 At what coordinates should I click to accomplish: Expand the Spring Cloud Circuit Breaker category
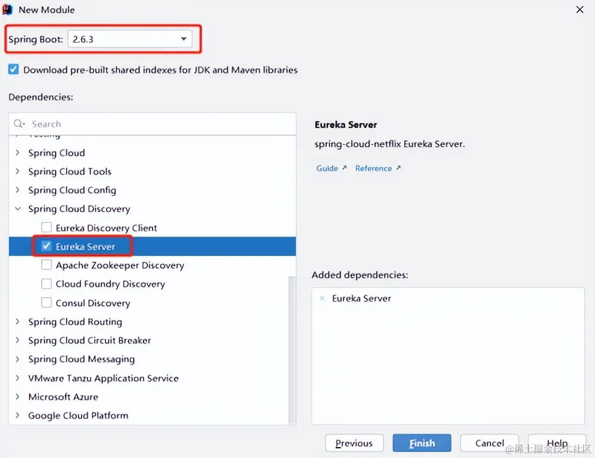click(17, 341)
